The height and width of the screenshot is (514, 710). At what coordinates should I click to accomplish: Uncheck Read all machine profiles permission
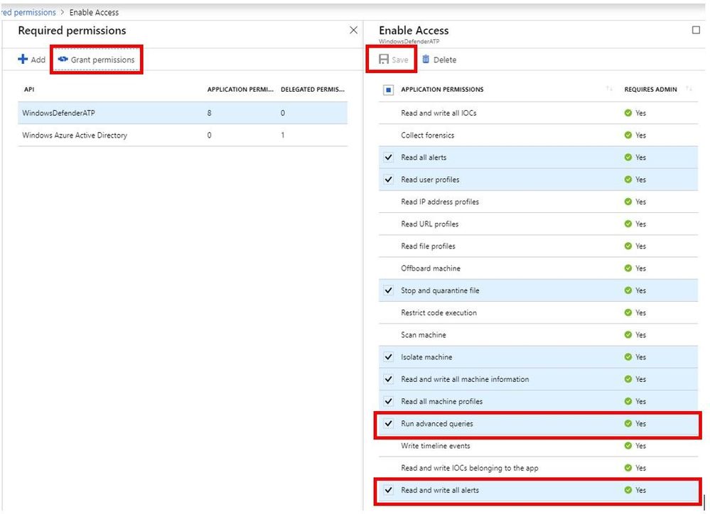pos(389,401)
